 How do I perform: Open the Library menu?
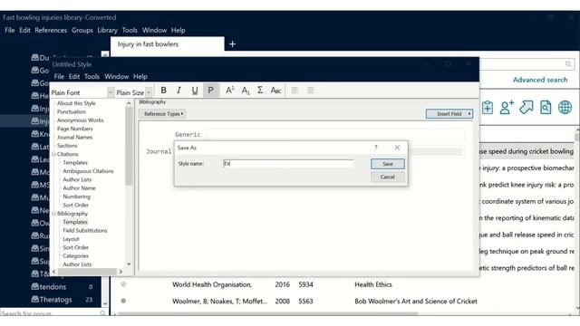(x=107, y=30)
